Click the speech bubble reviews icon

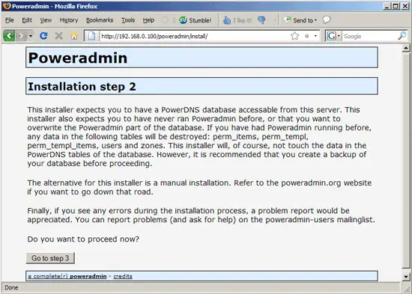click(327, 19)
